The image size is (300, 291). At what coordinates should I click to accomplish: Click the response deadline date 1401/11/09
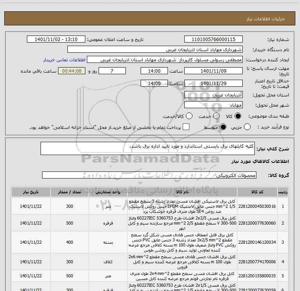click(214, 71)
